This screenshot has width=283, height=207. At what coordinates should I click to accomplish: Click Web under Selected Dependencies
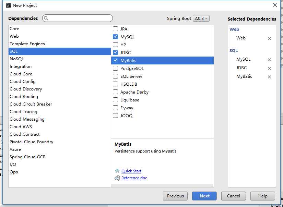(x=241, y=38)
